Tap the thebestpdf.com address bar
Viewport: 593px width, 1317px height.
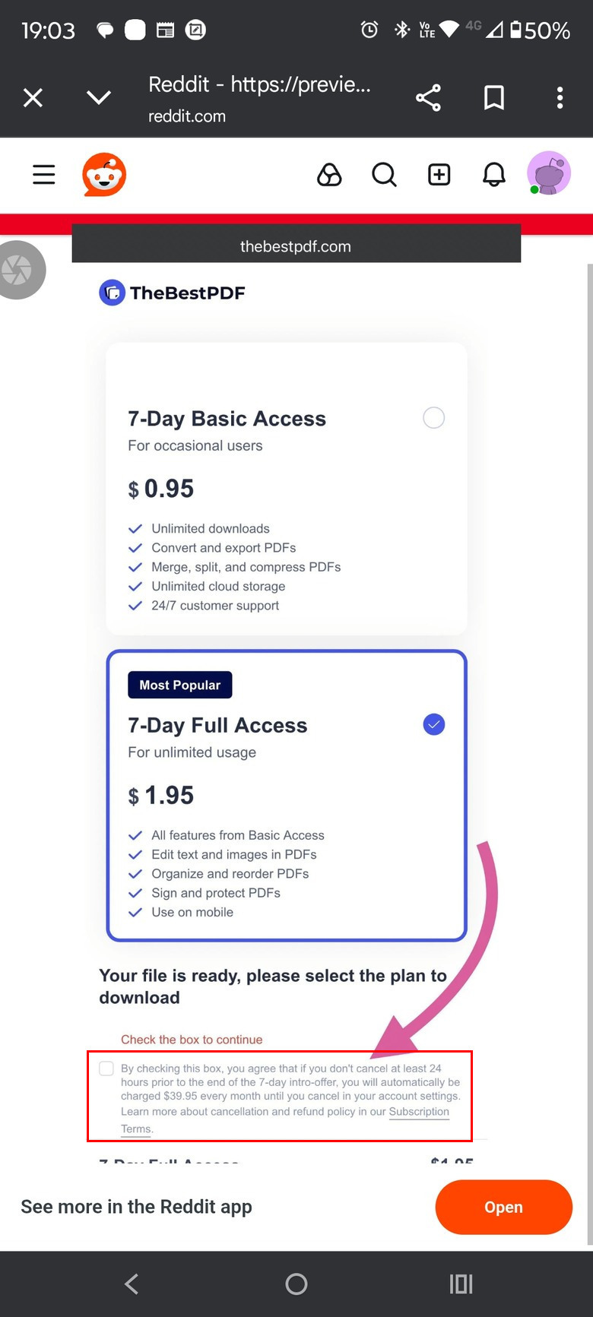[296, 246]
